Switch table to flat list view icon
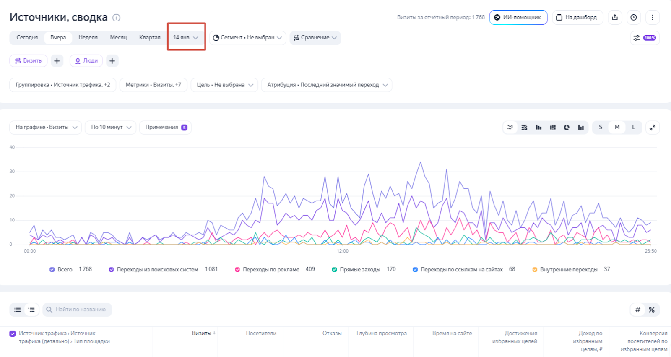 tap(18, 310)
